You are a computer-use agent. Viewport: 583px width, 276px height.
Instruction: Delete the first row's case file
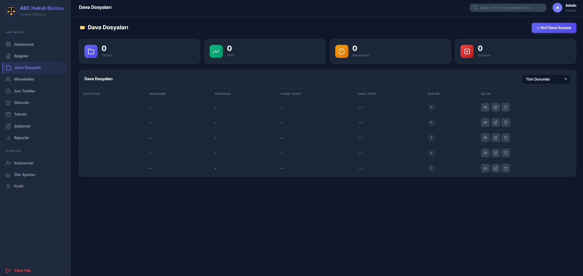pyautogui.click(x=506, y=107)
